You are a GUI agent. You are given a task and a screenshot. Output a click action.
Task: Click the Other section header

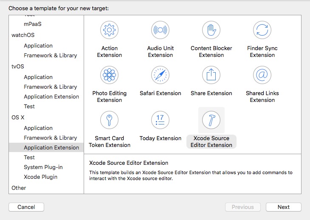[19, 188]
